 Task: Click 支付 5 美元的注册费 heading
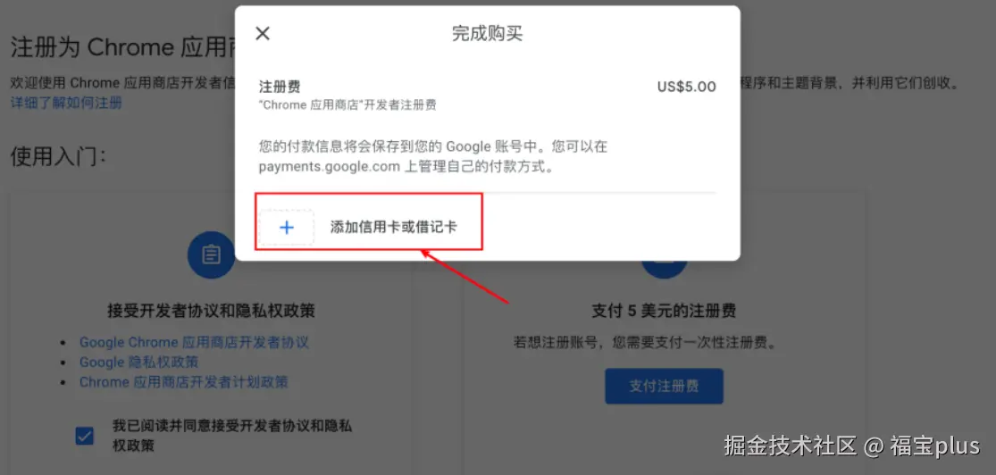point(664,312)
